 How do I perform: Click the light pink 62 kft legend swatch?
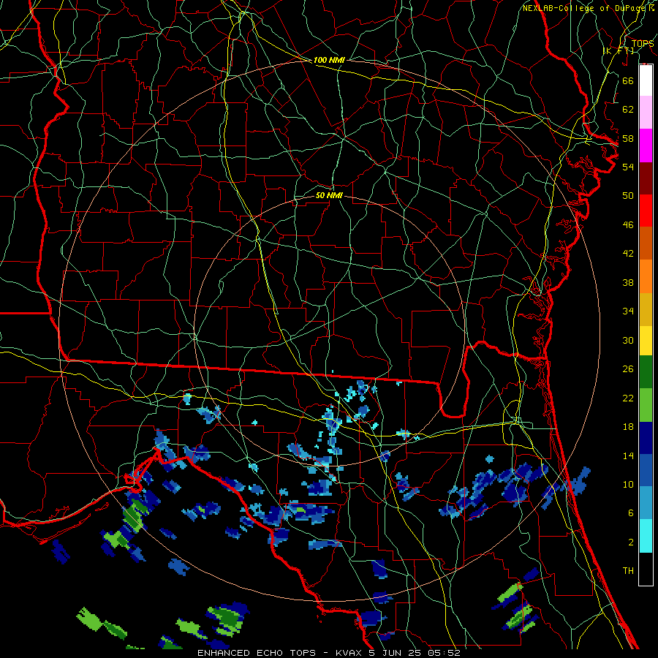pos(646,113)
